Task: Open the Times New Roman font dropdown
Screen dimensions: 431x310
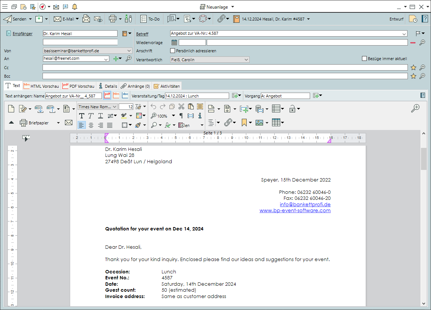Action: point(115,107)
